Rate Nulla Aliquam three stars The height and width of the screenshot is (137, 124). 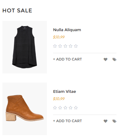point(65,46)
